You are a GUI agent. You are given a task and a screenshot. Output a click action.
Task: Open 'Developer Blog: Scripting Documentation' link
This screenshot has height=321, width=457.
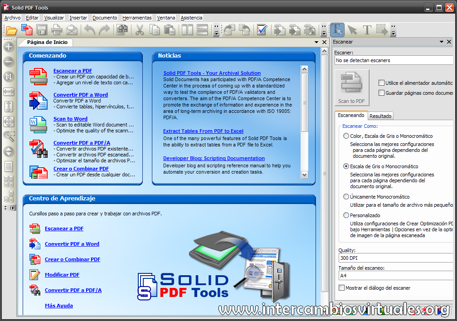[x=214, y=158]
